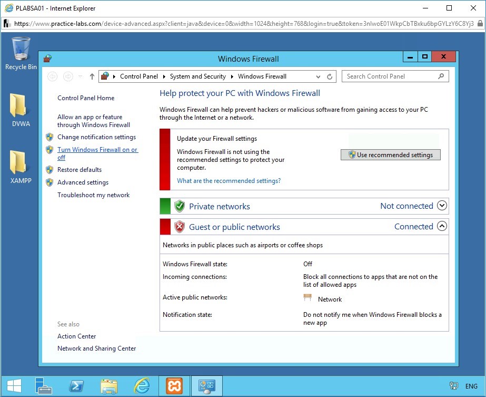The height and width of the screenshot is (397, 486).
Task: Expand the breadcrumb arrow after Control Panel
Action: tap(164, 76)
